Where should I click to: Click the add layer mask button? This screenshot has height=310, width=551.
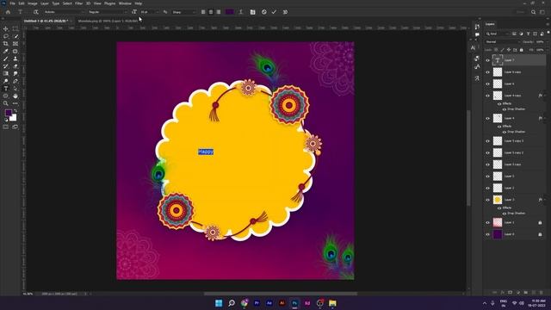coord(511,293)
